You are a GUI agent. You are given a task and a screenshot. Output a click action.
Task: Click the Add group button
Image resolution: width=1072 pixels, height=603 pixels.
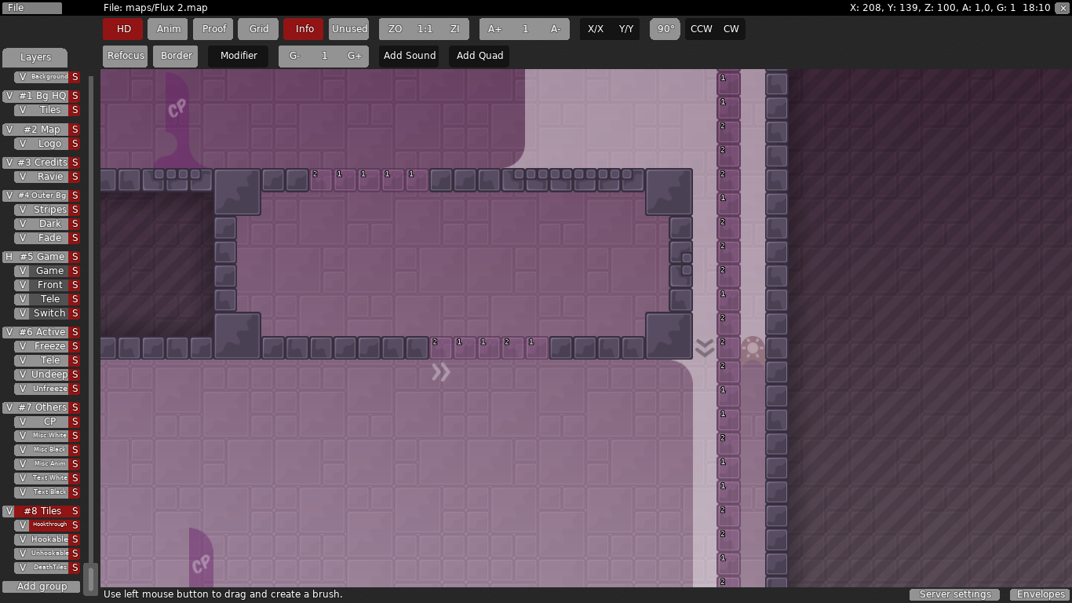[x=42, y=587]
